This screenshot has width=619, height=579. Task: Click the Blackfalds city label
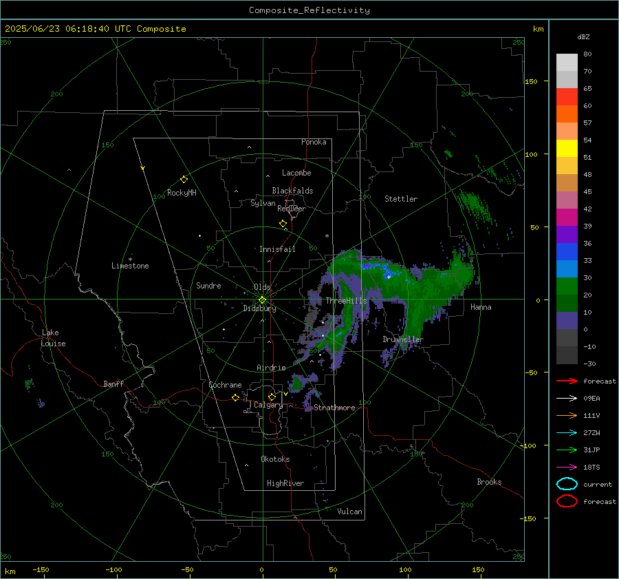[292, 191]
